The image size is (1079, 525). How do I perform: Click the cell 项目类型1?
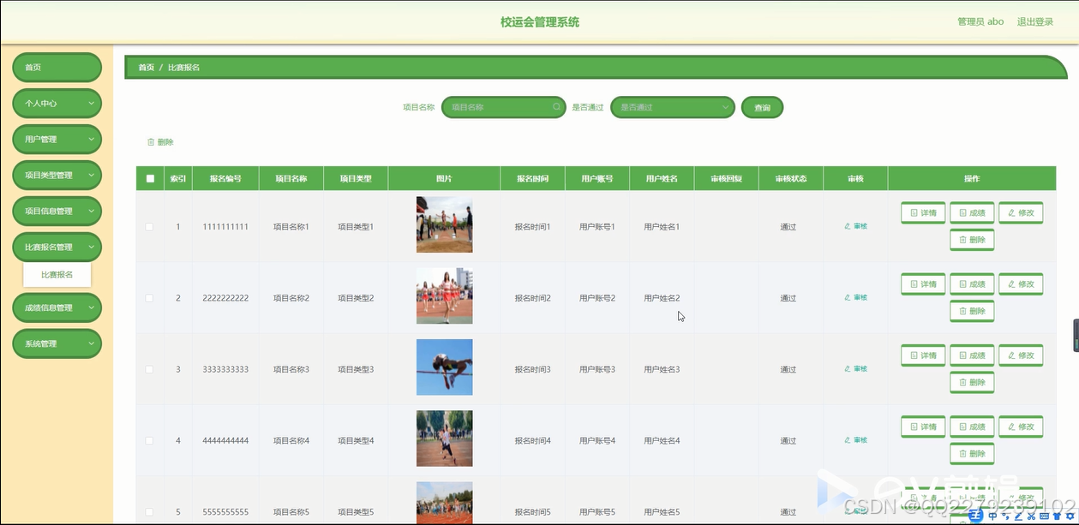pos(356,227)
